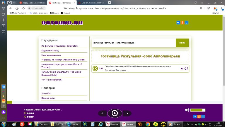Skip to previous track in player

point(102,113)
